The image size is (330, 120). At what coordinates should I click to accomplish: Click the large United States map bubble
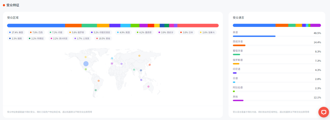86,64
